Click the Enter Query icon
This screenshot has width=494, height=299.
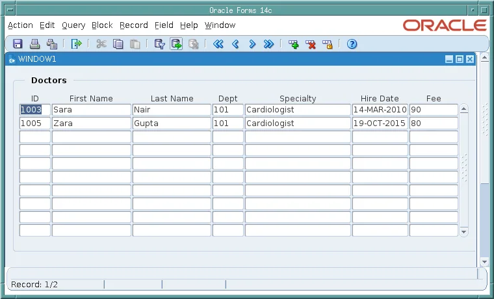click(x=160, y=44)
